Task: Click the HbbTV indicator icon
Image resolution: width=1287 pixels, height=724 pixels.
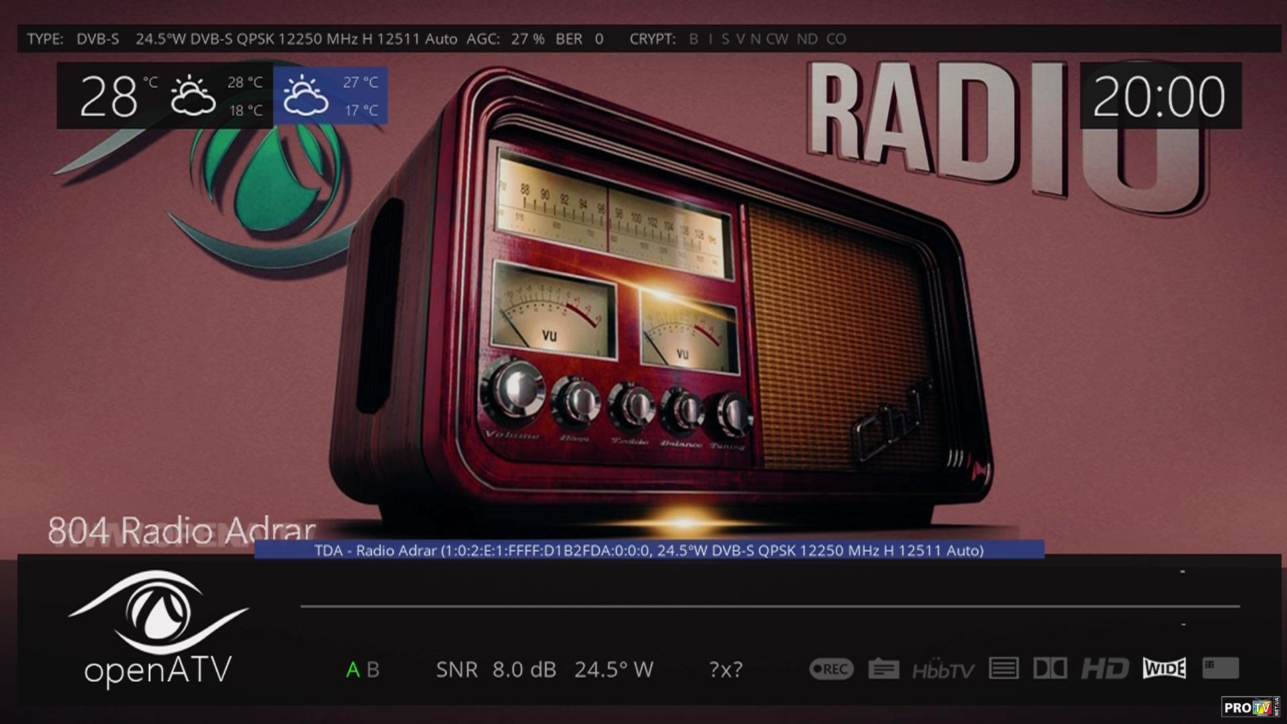Action: coord(943,669)
